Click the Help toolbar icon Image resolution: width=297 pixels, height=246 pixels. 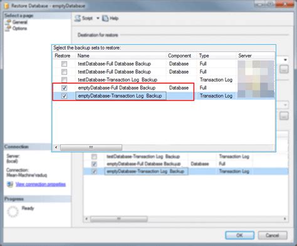click(x=105, y=18)
